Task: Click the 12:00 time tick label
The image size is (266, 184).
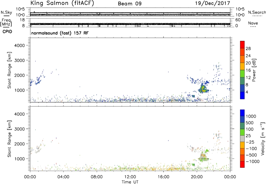Action: [x=130, y=177]
